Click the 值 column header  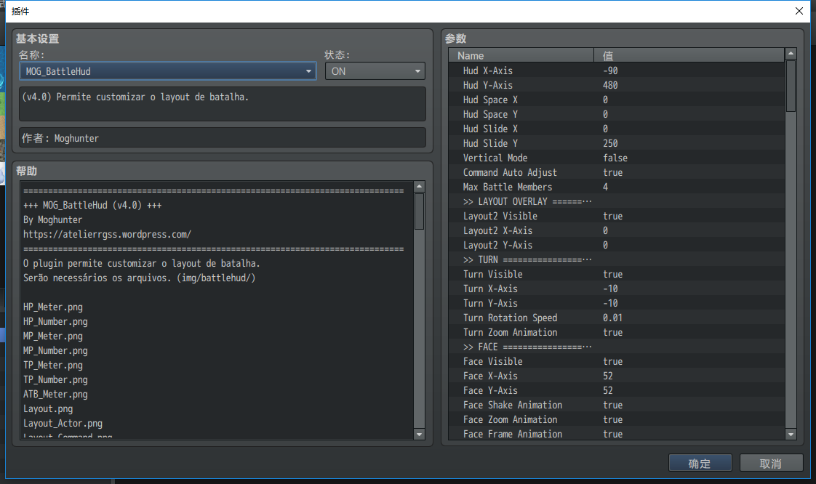point(689,55)
